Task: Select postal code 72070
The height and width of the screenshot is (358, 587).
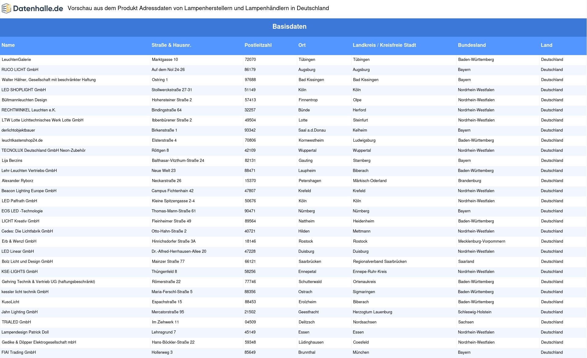Action: click(x=250, y=59)
